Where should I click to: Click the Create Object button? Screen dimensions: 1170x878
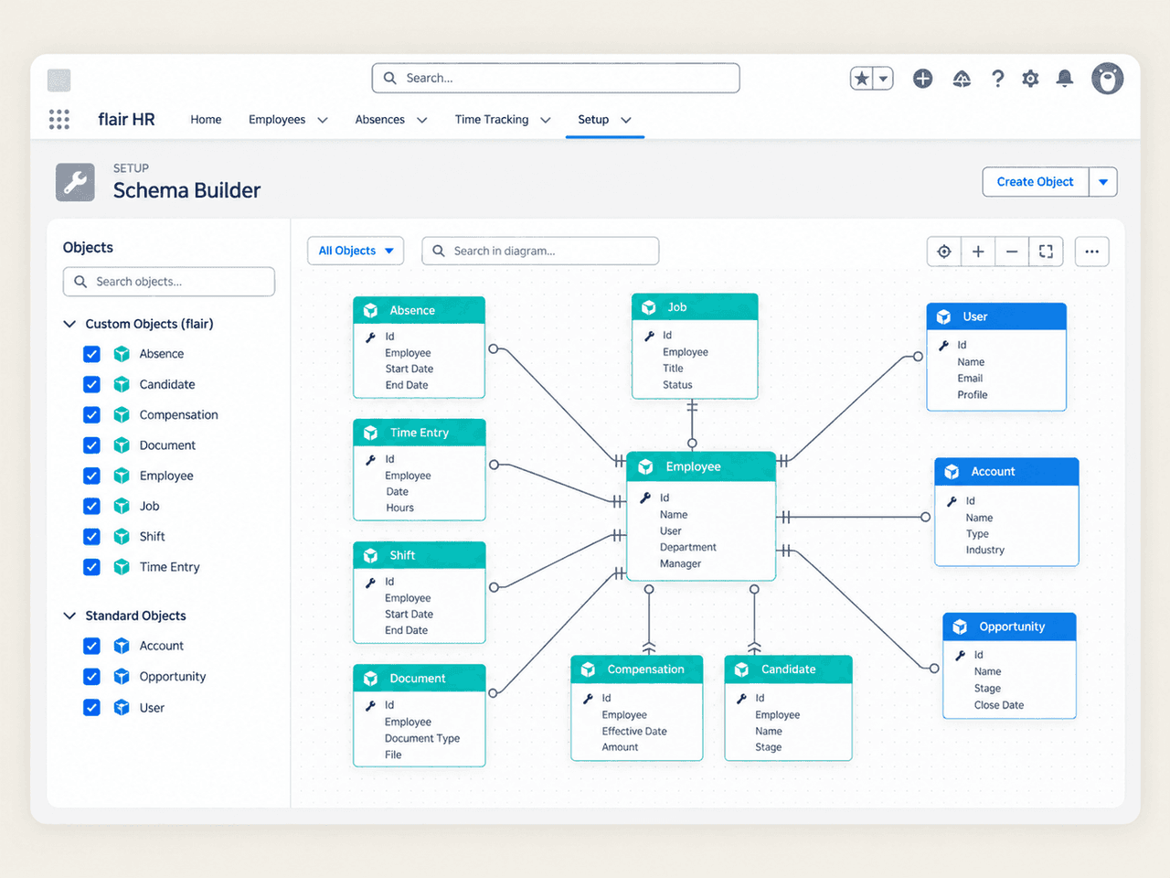point(1036,182)
